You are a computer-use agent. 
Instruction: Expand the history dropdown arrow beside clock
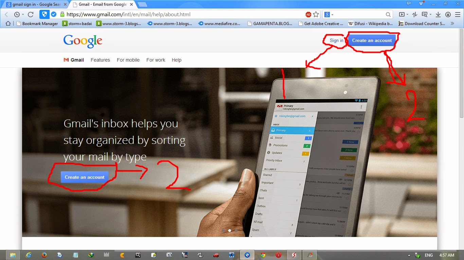23,15
